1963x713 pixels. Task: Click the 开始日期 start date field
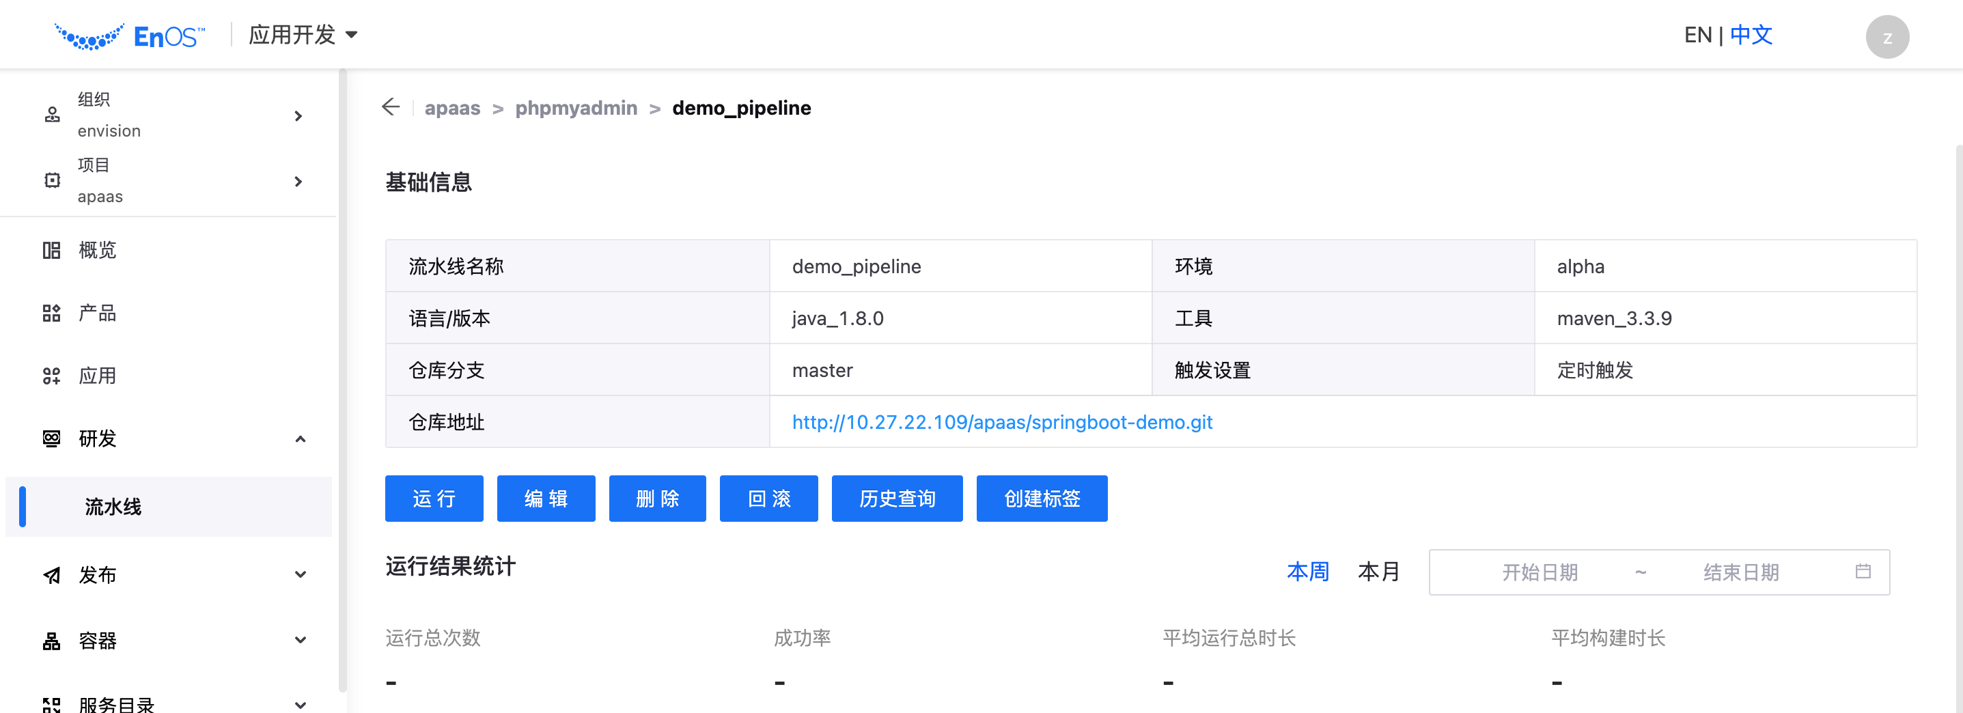click(x=1539, y=572)
